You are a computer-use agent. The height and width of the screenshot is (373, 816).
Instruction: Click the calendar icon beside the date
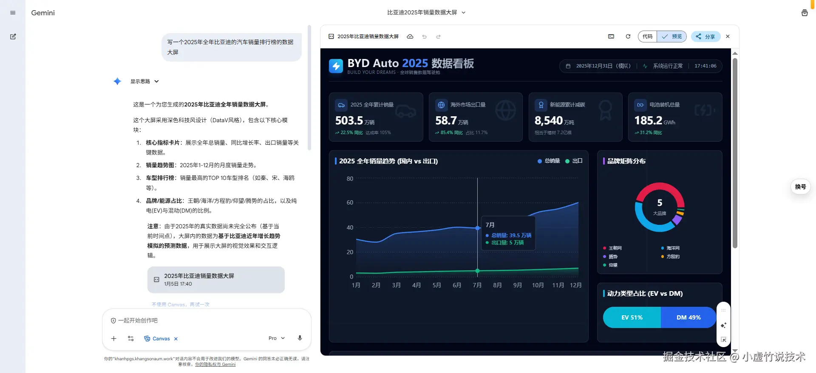(568, 66)
